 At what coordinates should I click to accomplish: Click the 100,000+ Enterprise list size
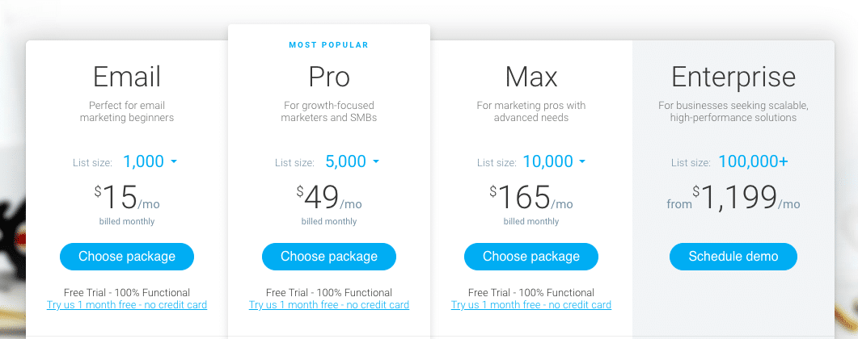[754, 161]
